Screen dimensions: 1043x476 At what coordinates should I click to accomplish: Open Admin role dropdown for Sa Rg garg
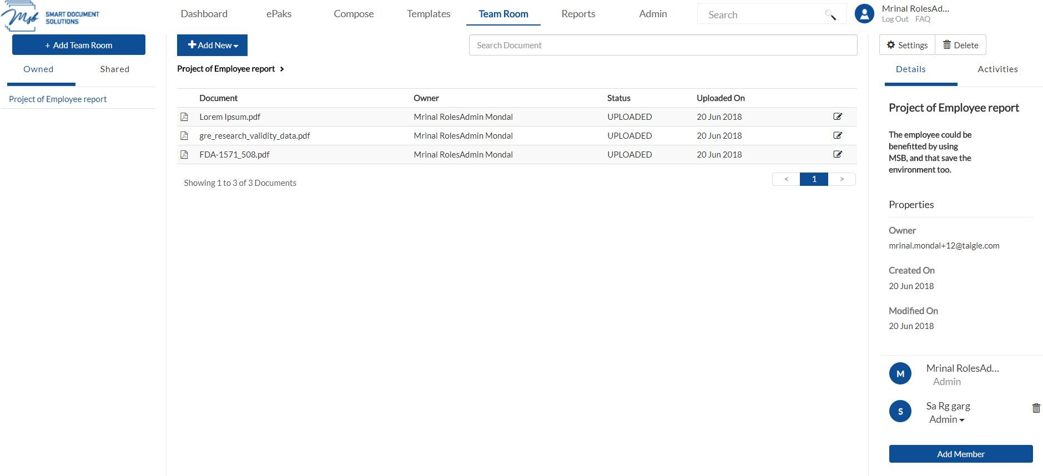coord(946,419)
